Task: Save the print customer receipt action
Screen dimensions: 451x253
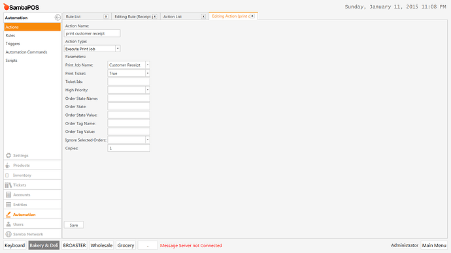Action: click(74, 225)
